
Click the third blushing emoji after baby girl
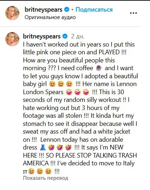point(69,84)
